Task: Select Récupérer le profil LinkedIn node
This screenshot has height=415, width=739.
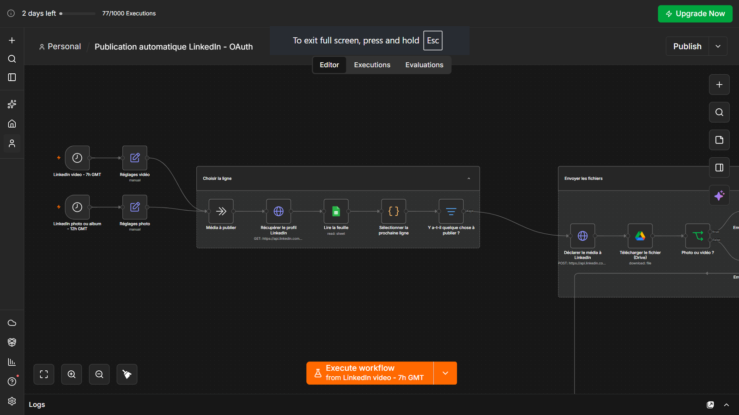Action: click(x=279, y=211)
